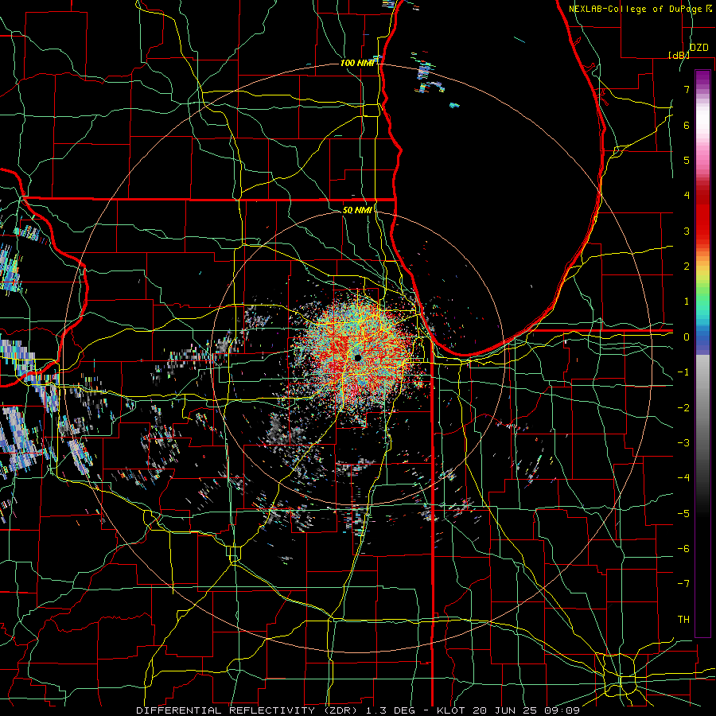Click the 1.3 DEG elevation text

391,710
